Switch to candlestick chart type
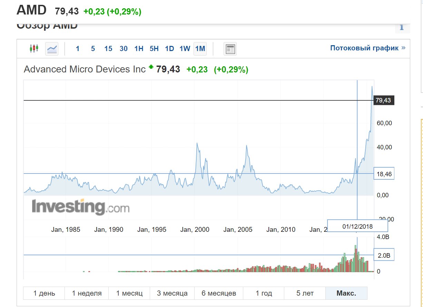This screenshot has height=307, width=423. 34,49
